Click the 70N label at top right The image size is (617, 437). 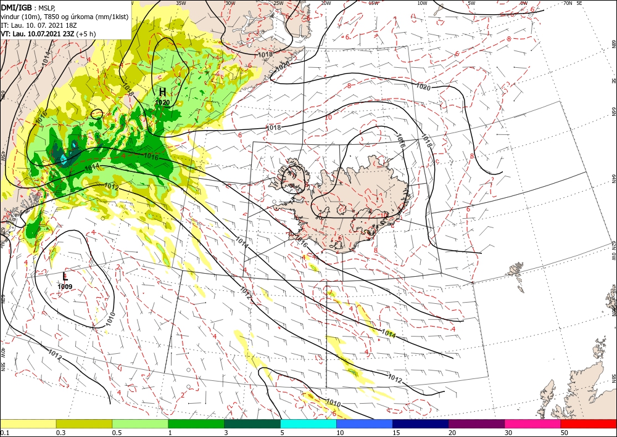[x=568, y=3]
